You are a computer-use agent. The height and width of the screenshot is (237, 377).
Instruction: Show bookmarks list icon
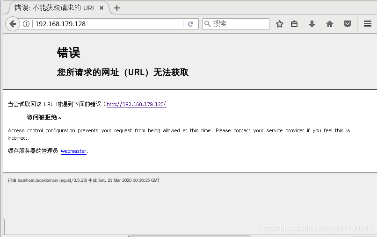(294, 24)
